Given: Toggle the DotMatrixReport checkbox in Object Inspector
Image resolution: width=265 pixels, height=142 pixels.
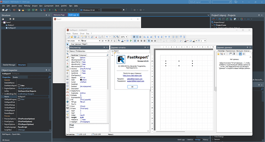Looking at the screenshot, I should [x=19, y=85].
